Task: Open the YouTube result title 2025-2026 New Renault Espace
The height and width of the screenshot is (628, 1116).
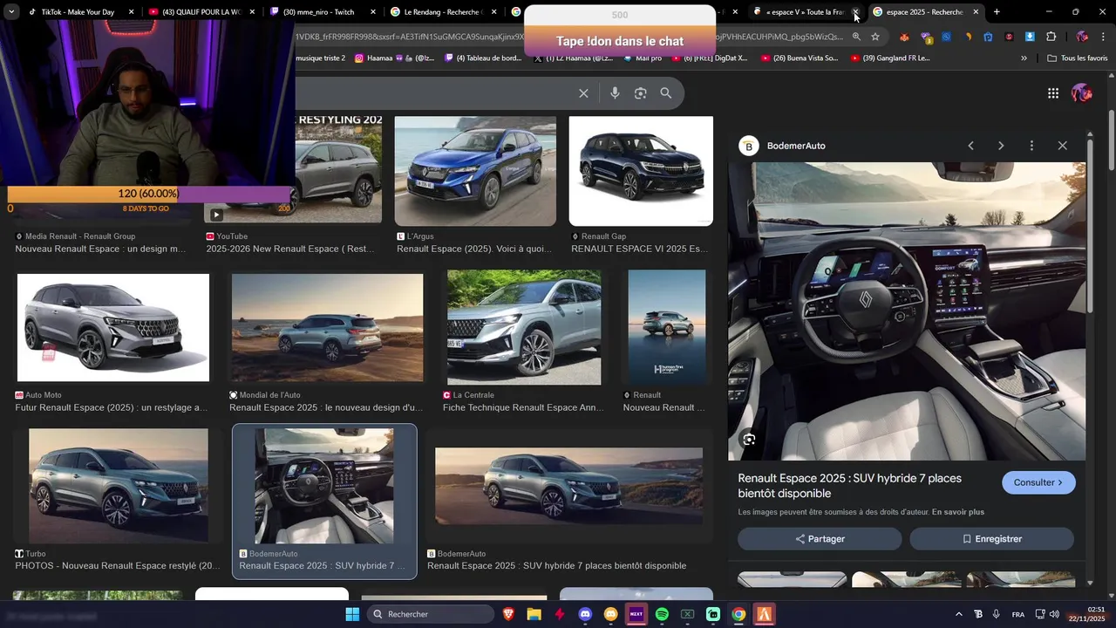Action: 290,249
